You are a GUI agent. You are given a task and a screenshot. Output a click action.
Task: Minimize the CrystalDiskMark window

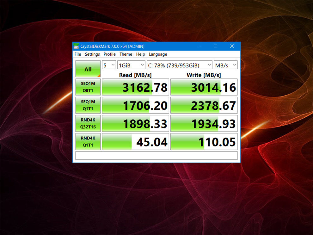click(199, 46)
